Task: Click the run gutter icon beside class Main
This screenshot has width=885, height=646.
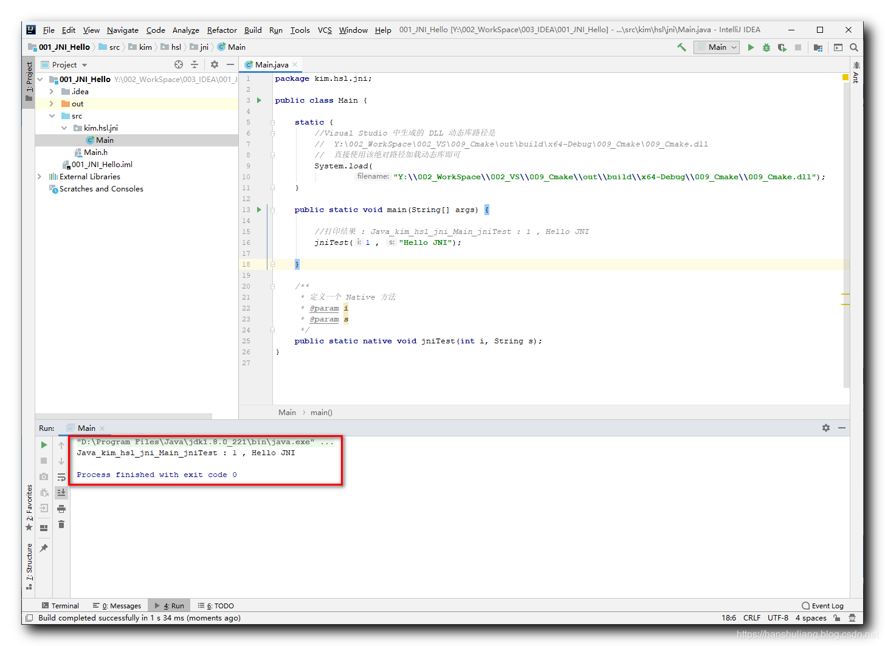Action: [259, 100]
